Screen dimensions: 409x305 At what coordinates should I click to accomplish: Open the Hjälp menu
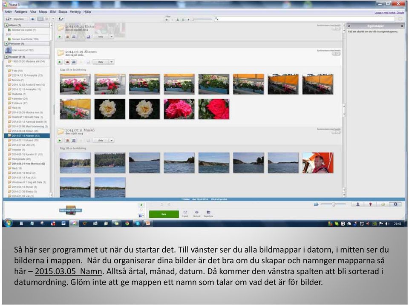(87, 12)
